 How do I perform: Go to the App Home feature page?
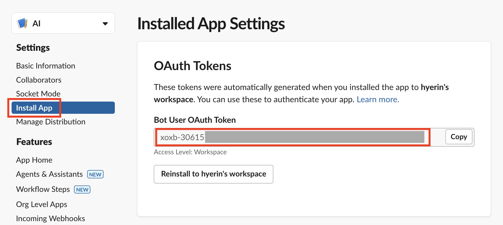coord(34,160)
